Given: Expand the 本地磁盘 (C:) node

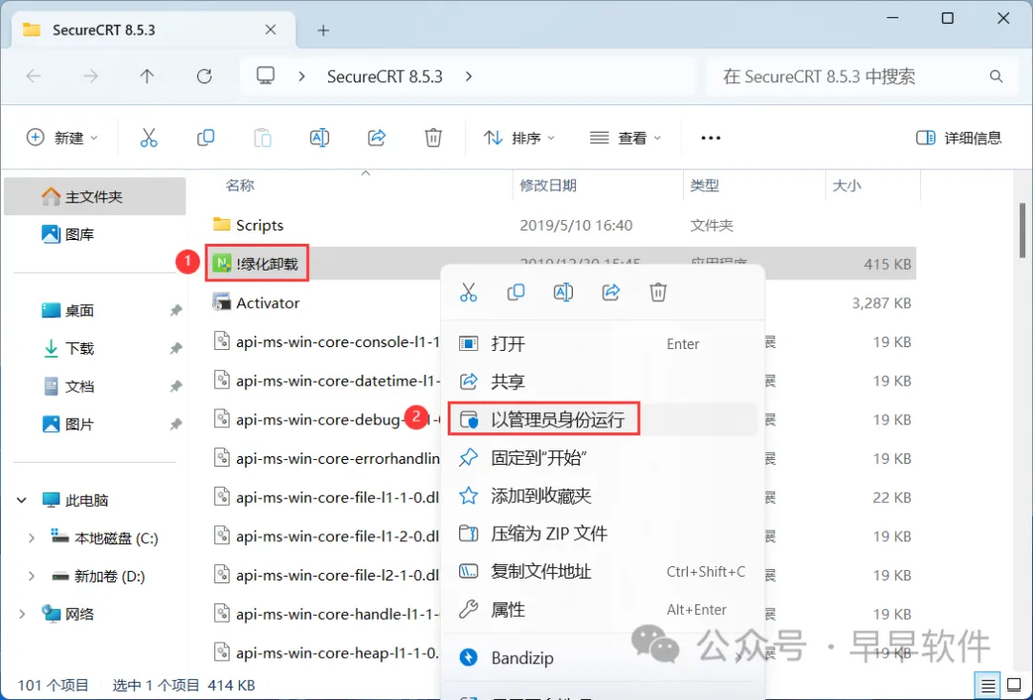Looking at the screenshot, I should pyautogui.click(x=31, y=538).
